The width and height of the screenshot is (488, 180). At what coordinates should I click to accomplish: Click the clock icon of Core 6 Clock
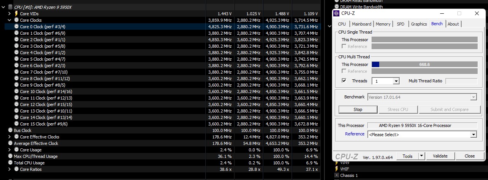(16, 66)
